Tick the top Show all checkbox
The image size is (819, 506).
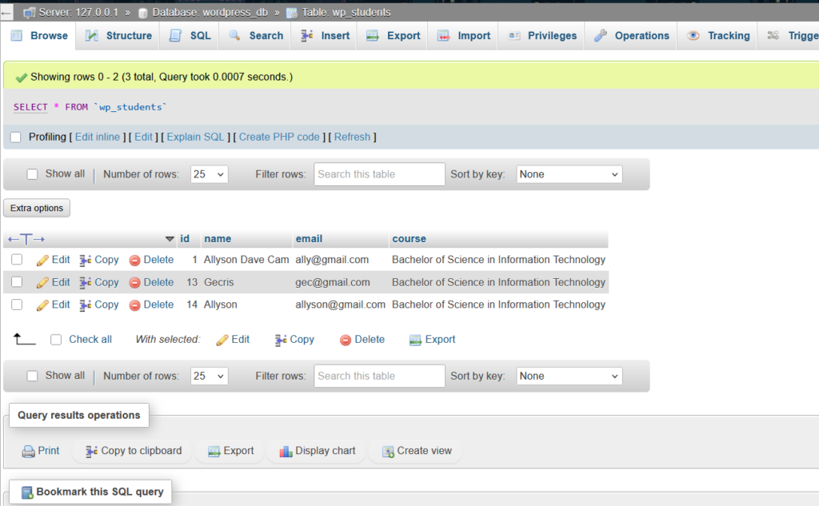[x=33, y=174]
